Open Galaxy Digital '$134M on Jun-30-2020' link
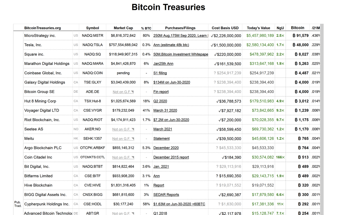The height and width of the screenshot is (215, 338). (172, 82)
